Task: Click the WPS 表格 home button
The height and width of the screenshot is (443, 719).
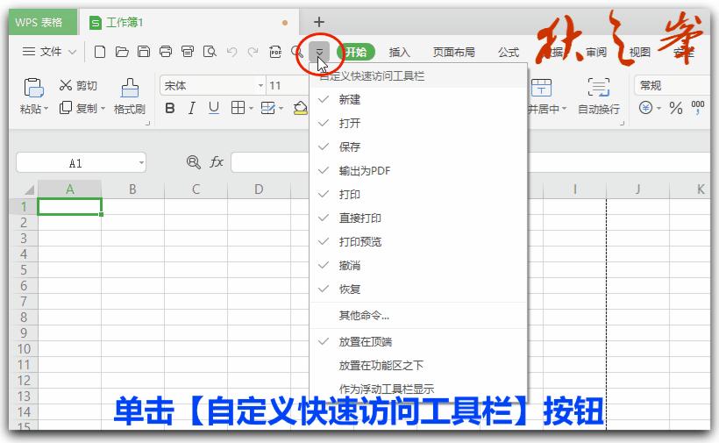Action: tap(43, 22)
